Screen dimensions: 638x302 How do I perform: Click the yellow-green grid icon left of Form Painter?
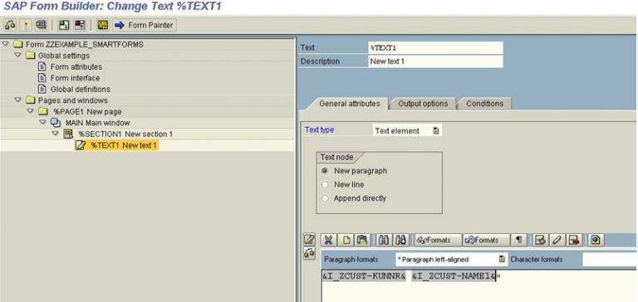(103, 25)
